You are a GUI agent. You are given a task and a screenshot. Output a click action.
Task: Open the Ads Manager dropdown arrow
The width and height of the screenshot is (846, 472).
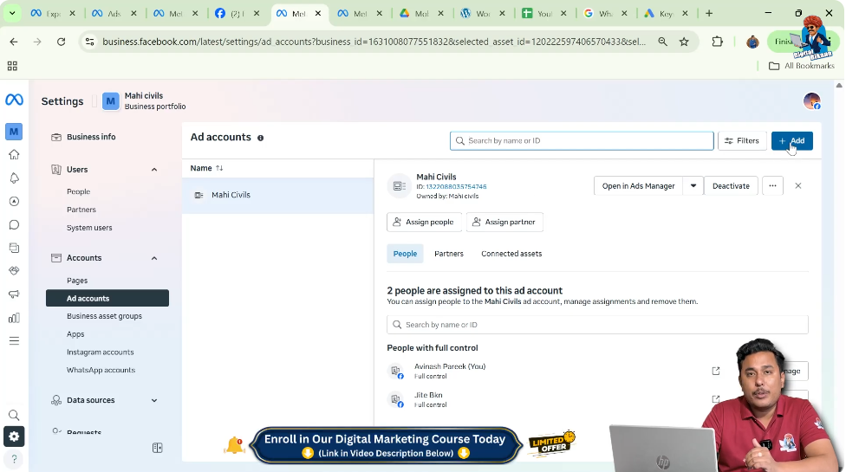tap(693, 186)
